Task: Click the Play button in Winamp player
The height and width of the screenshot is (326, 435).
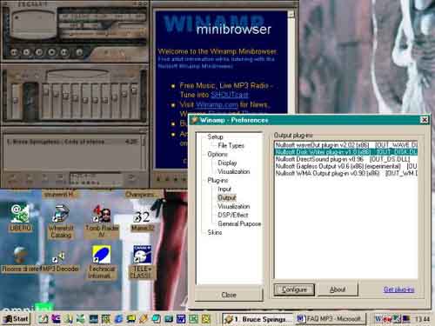Action: [x=26, y=52]
